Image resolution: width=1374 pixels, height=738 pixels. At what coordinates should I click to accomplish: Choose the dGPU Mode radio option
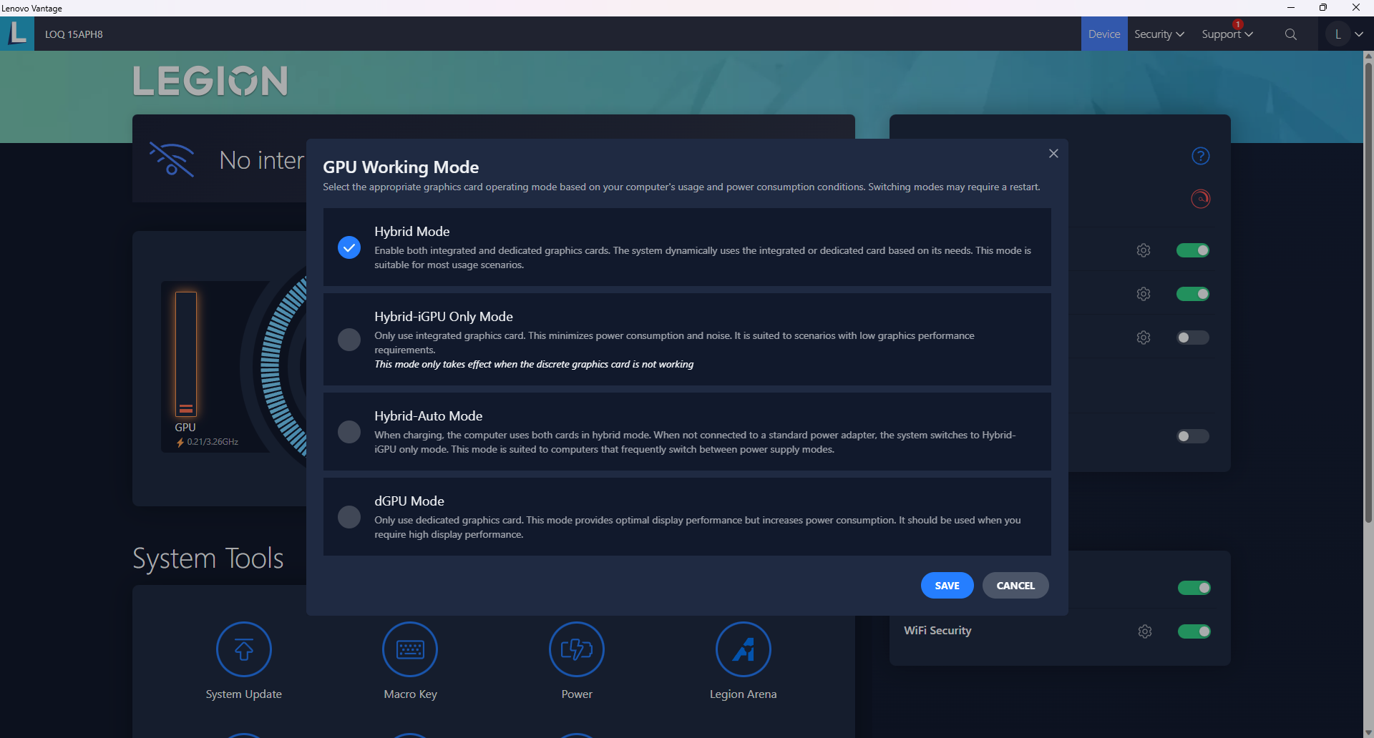349,517
